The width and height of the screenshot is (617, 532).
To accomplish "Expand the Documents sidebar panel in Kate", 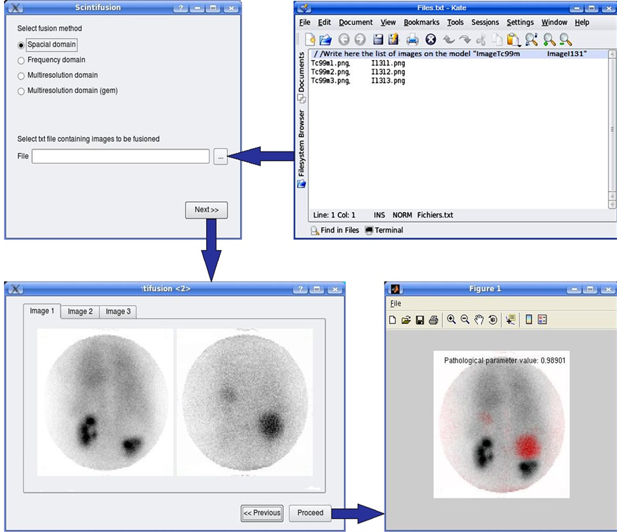I will pyautogui.click(x=302, y=72).
